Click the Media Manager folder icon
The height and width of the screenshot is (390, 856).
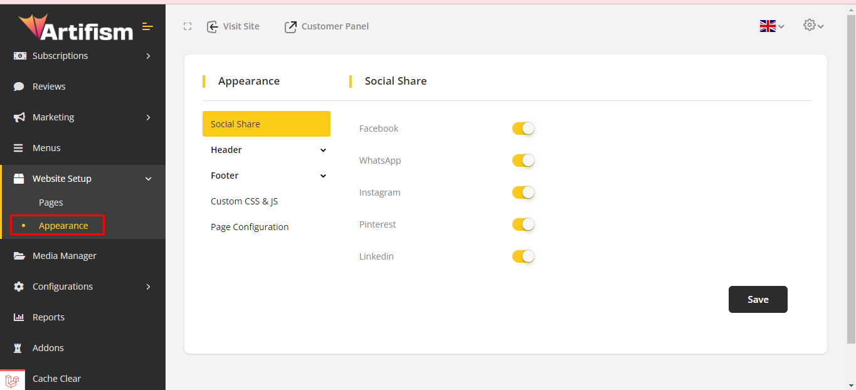(19, 256)
